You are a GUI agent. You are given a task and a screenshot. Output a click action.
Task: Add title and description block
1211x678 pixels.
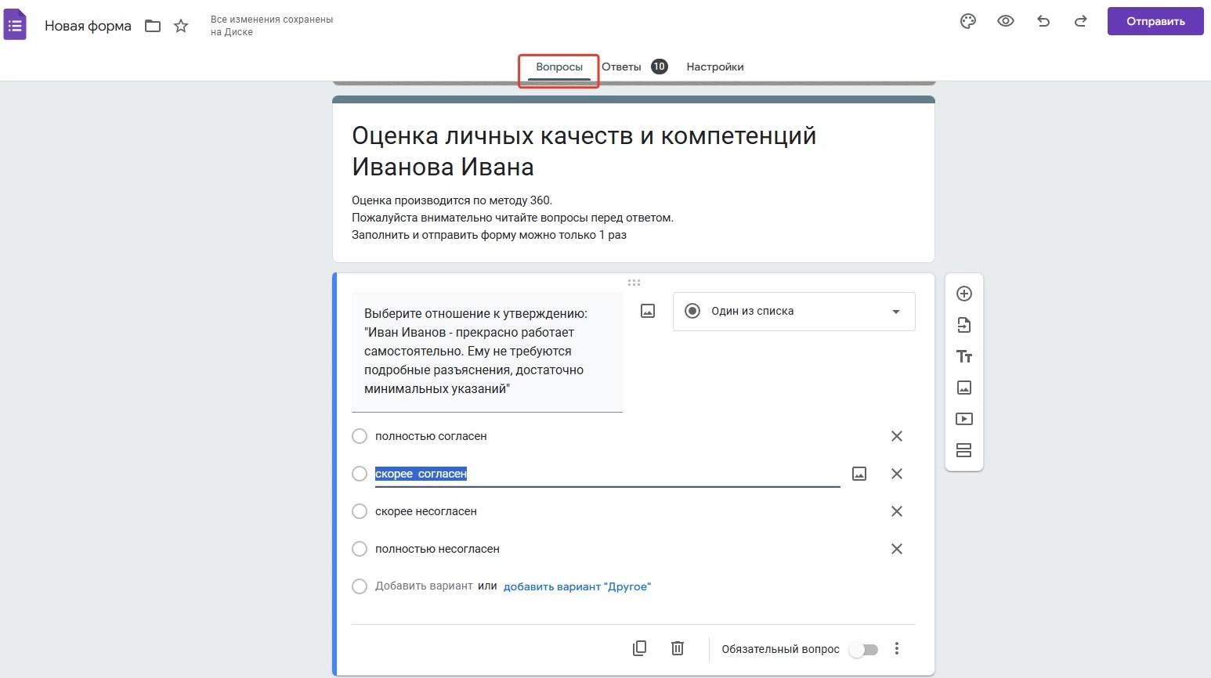point(964,356)
